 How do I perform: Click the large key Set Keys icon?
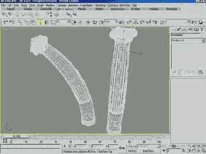click(122, 148)
